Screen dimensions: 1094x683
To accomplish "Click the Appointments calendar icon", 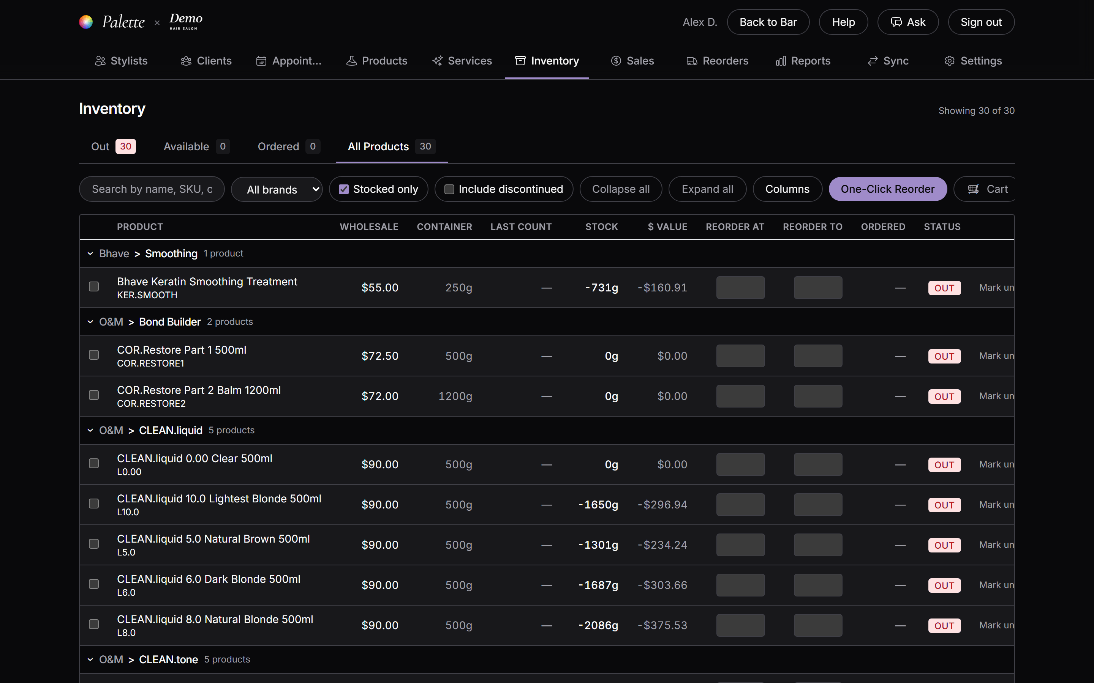I will point(261,61).
